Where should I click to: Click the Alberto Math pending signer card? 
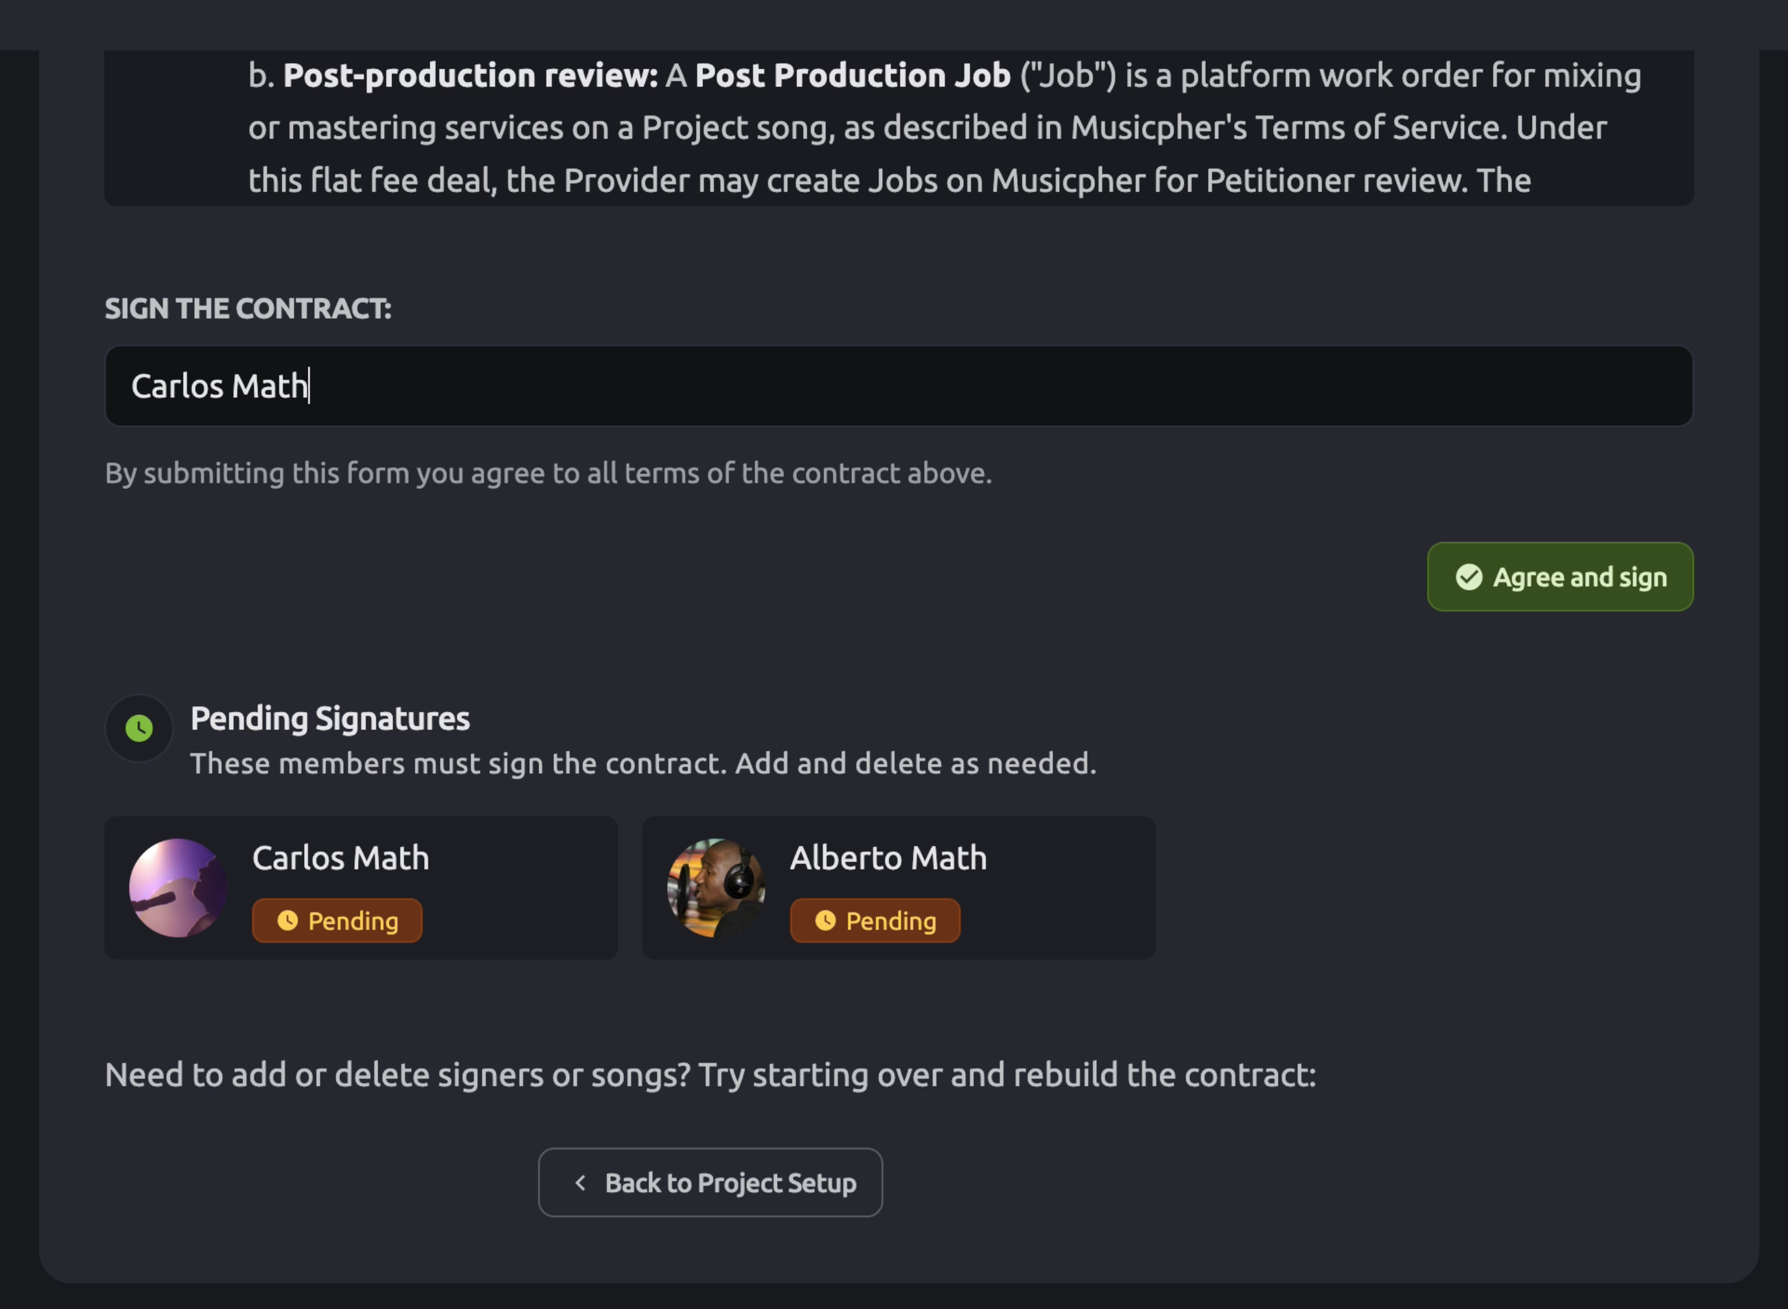tap(899, 887)
